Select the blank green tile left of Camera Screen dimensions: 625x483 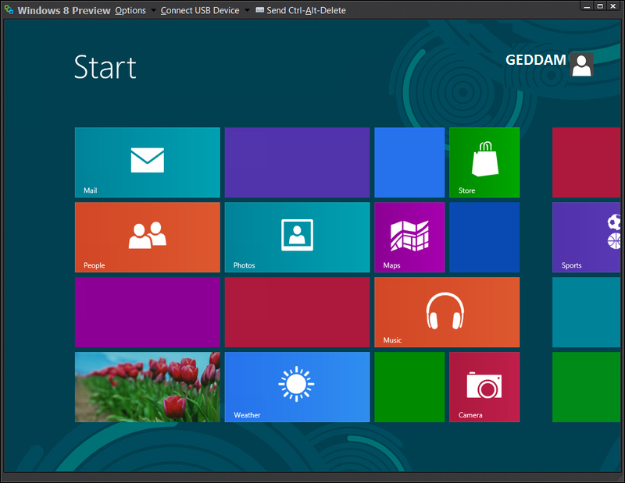click(x=409, y=387)
